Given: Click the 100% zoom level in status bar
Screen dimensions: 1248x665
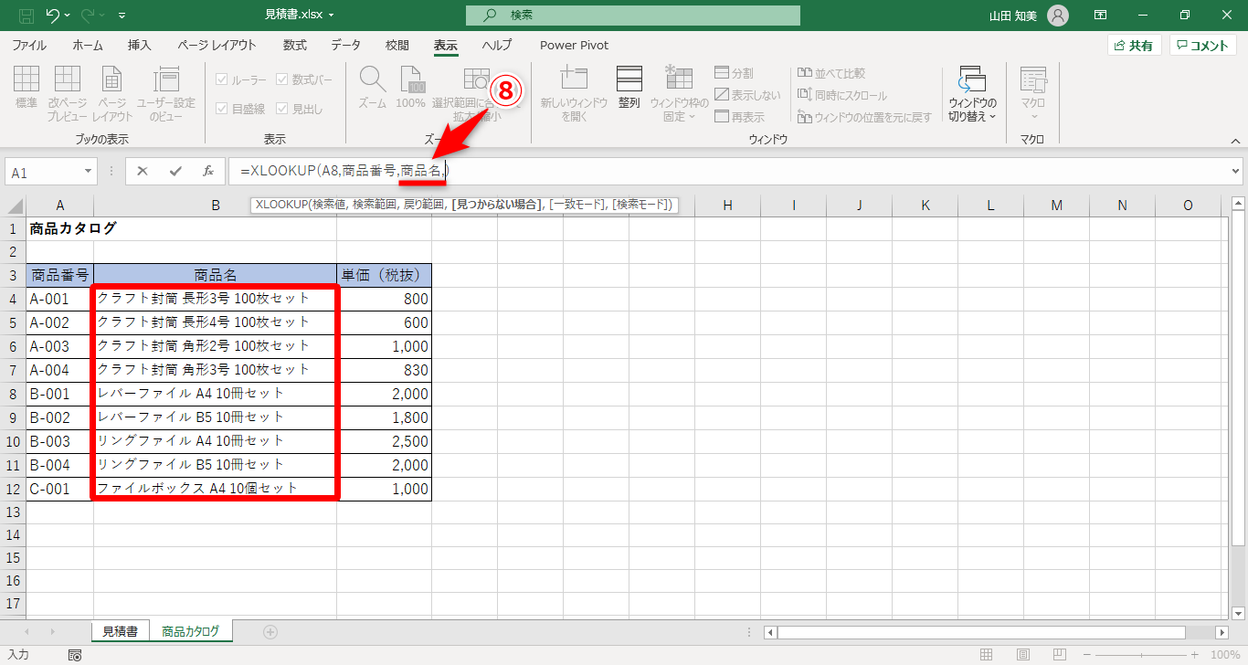Looking at the screenshot, I should 1224,655.
